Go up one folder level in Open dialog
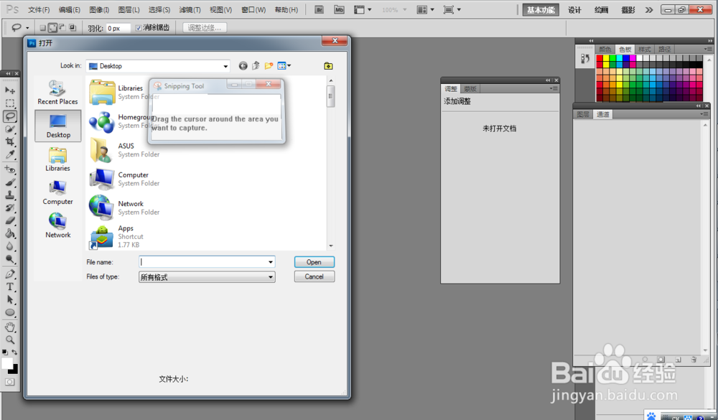Screen dimensions: 718x420 pyautogui.click(x=256, y=66)
